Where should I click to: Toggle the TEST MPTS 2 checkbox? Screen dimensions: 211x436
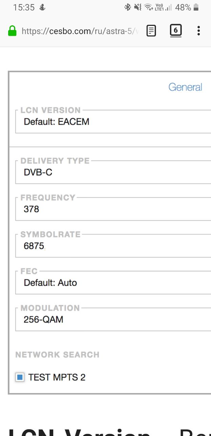click(x=20, y=377)
